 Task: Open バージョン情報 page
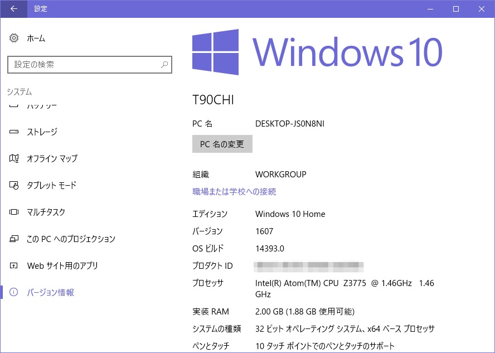coord(51,292)
